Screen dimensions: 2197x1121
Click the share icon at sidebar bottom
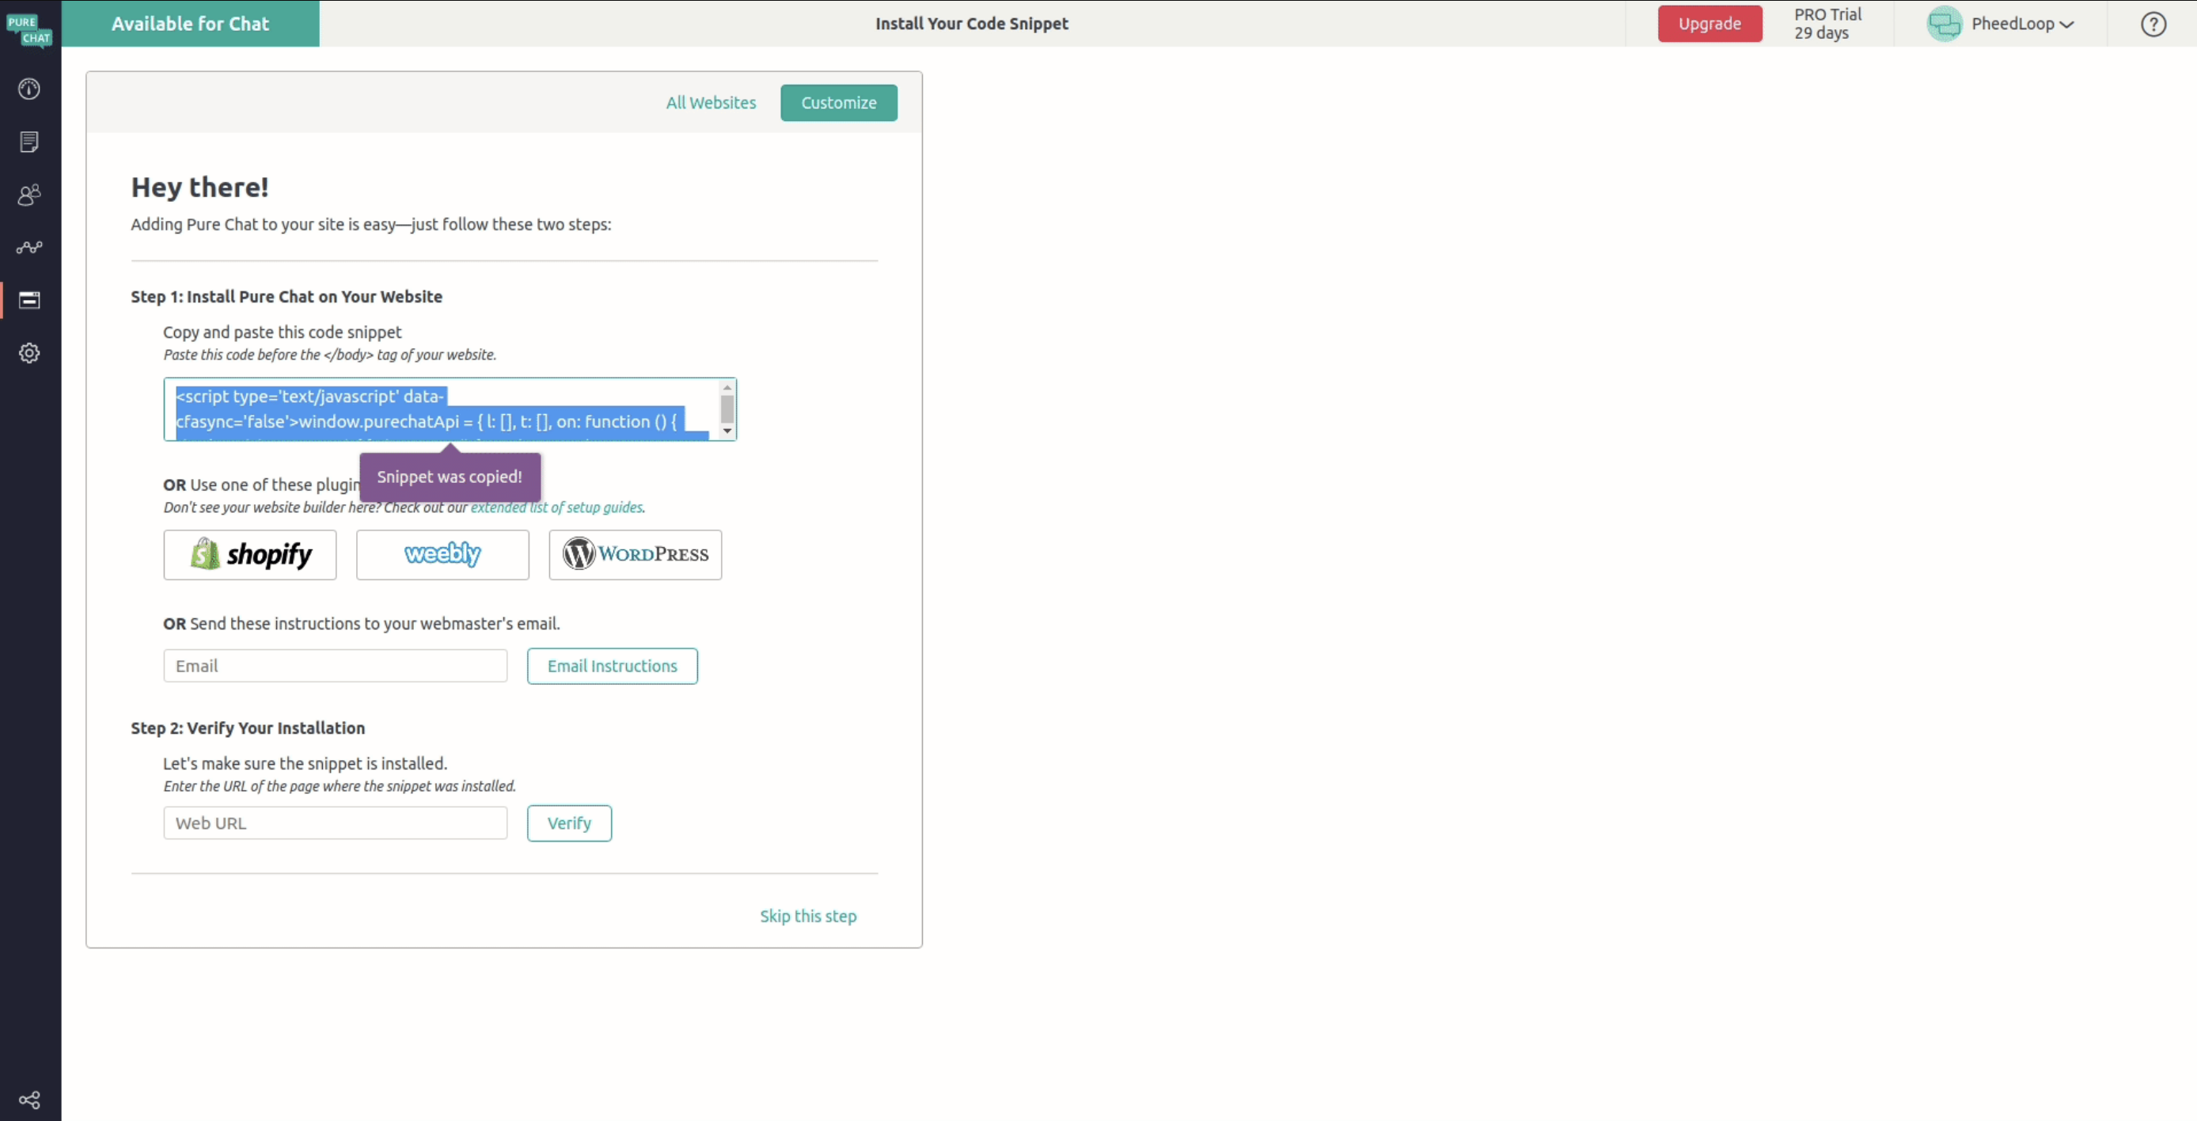coord(29,1100)
